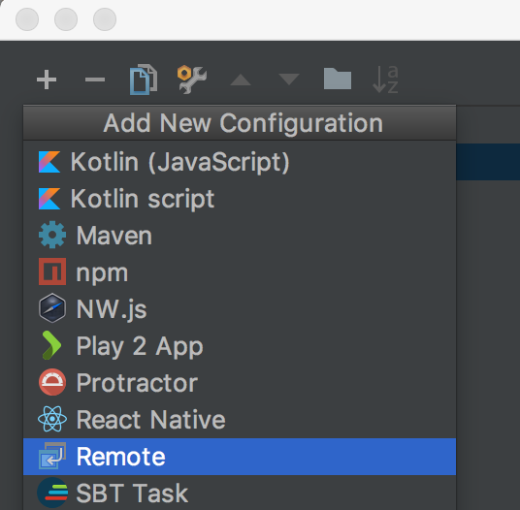Open defaults via the wrench icon
The width and height of the screenshot is (520, 510).
pos(192,80)
